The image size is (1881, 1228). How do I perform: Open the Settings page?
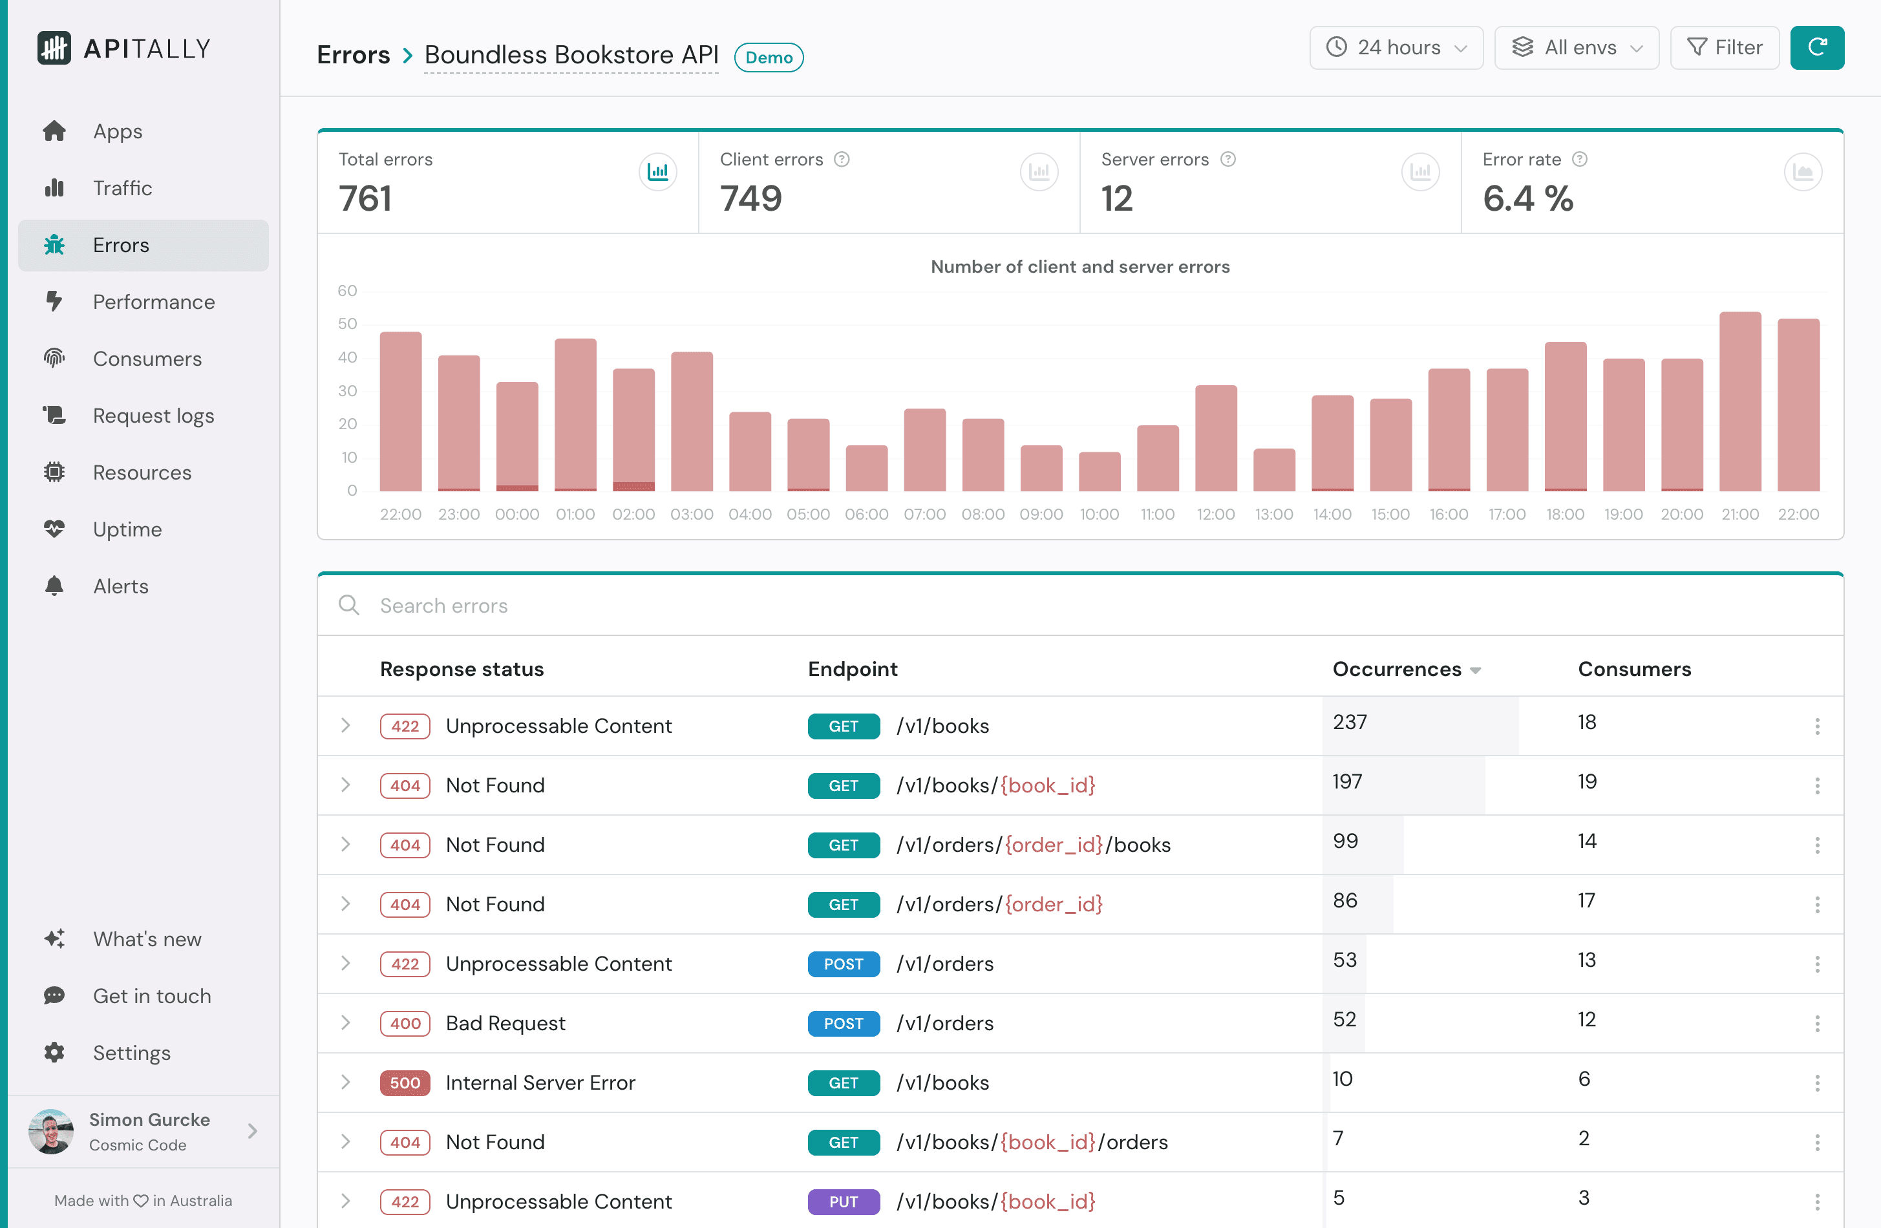[131, 1053]
